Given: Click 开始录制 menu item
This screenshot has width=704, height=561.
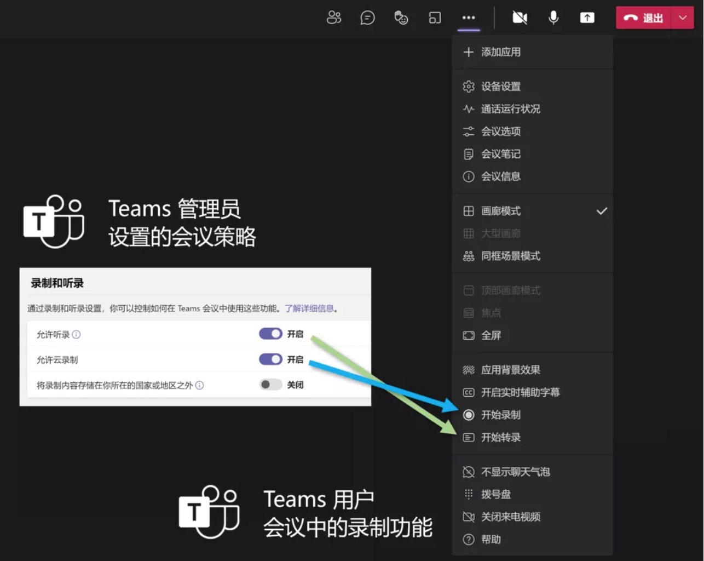Looking at the screenshot, I should click(x=533, y=415).
